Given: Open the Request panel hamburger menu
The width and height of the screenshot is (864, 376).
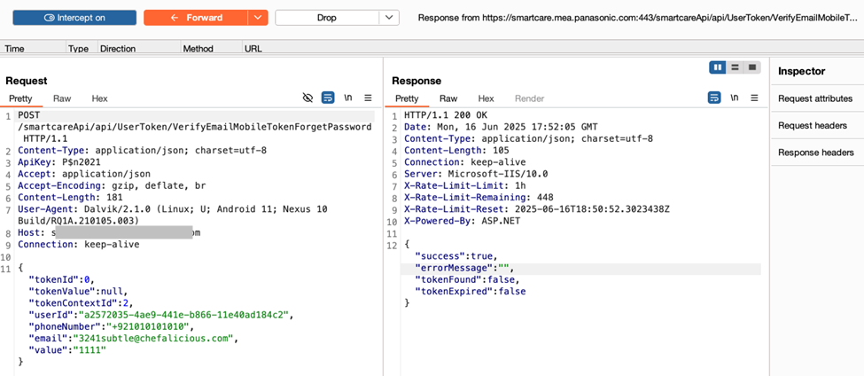Looking at the screenshot, I should point(369,98).
